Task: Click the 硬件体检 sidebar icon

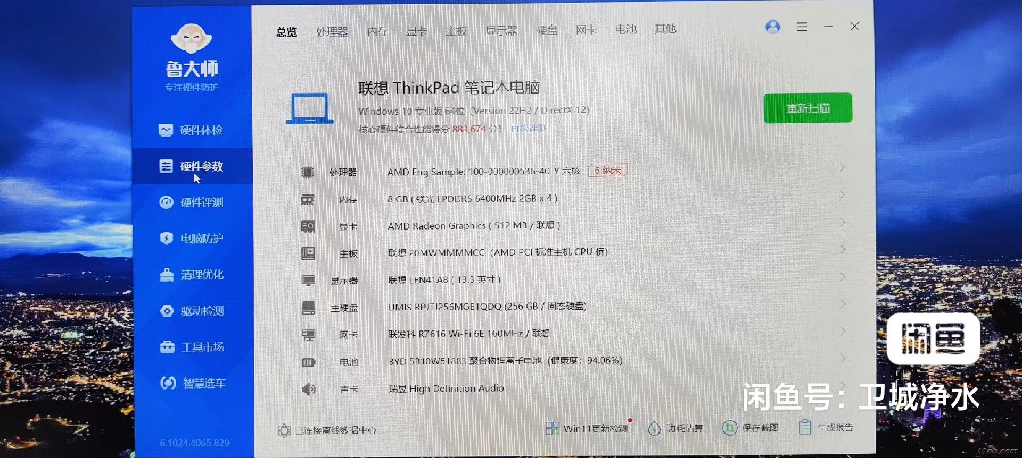Action: (166, 130)
